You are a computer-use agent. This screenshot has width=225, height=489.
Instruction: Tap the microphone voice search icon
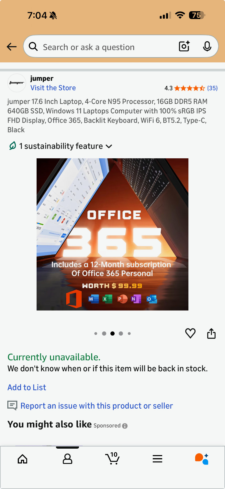[x=207, y=46]
